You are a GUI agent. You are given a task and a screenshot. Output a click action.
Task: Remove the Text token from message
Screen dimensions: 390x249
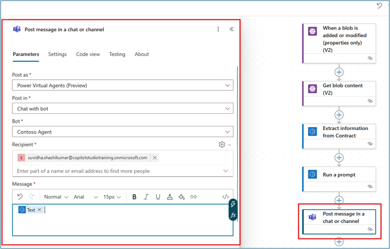[x=39, y=210]
